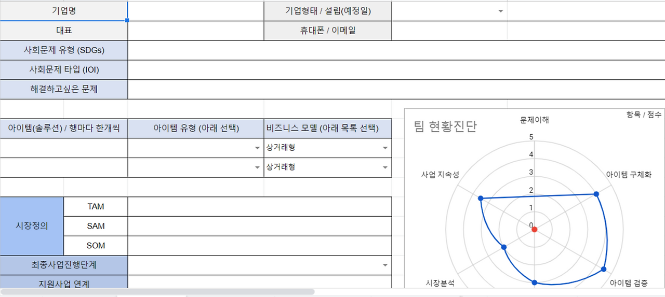Click the 사업 지속성 blue data point
This screenshot has width=665, height=297.
tap(481, 198)
